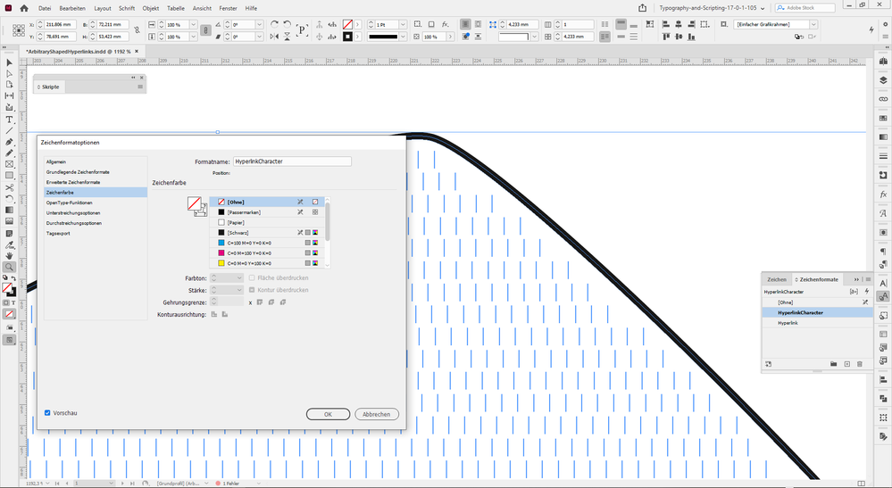Select the Scissors tool
892x488 pixels.
pos(9,187)
